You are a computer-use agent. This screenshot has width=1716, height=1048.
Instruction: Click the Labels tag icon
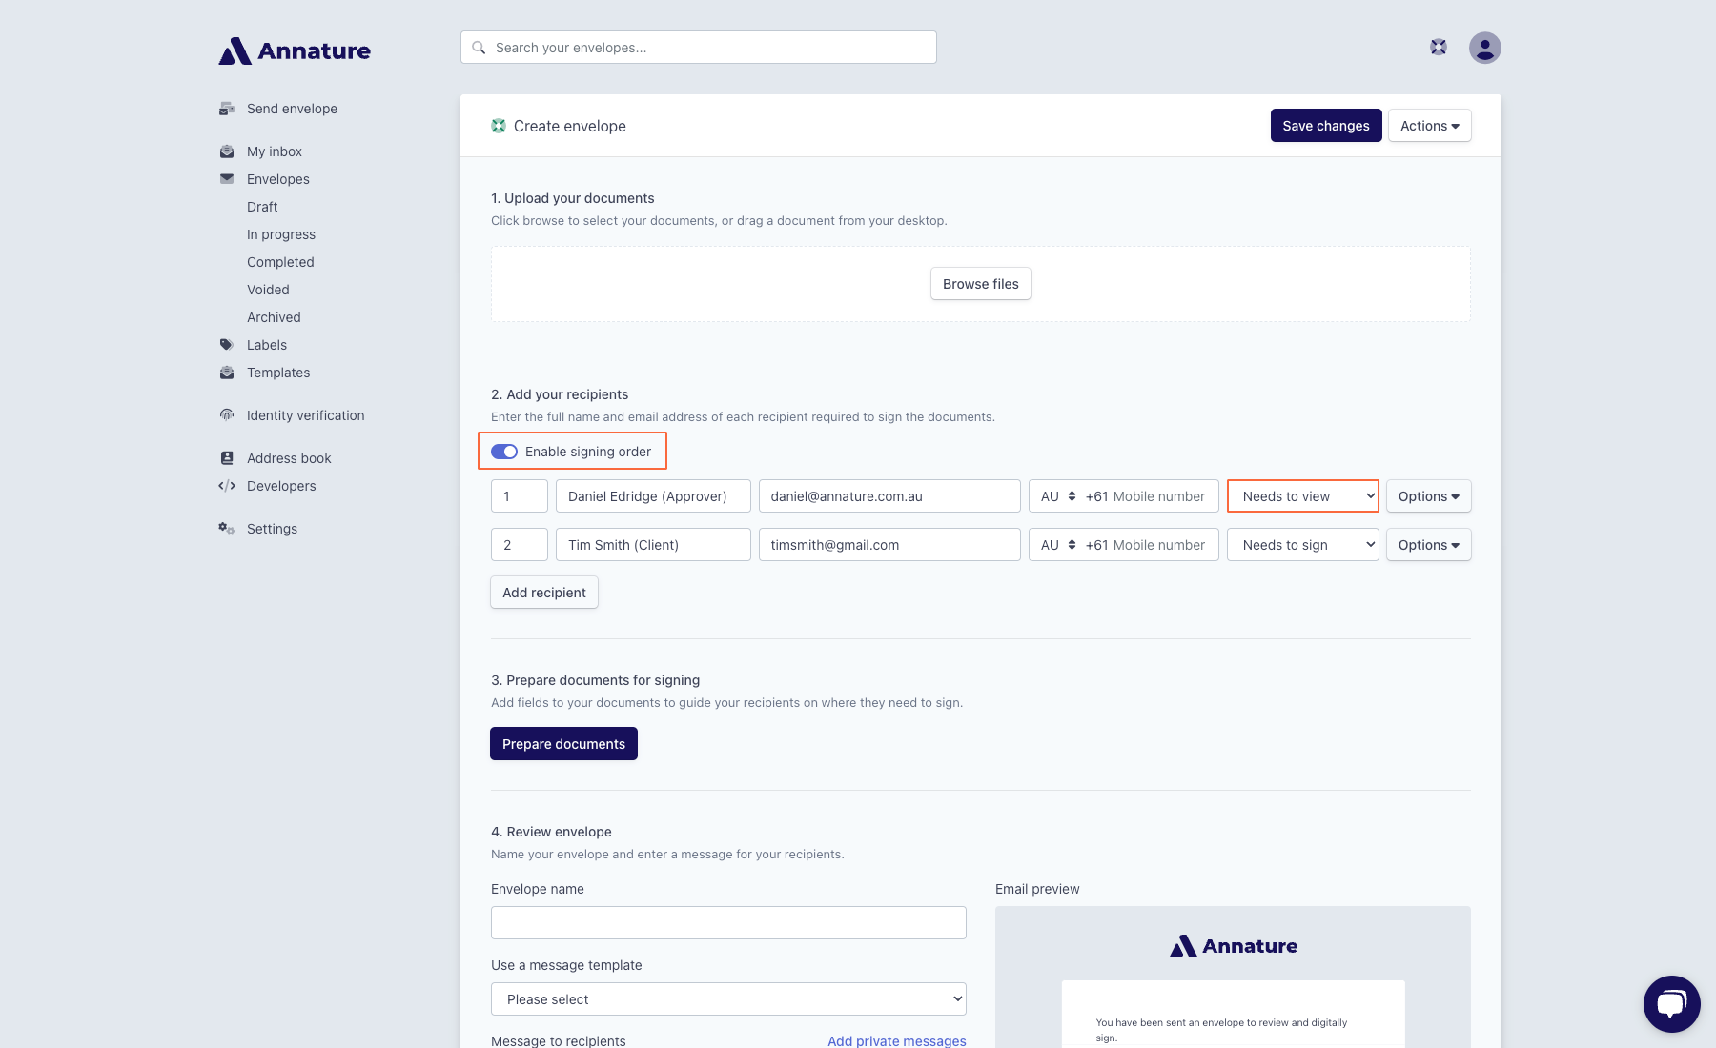click(227, 345)
